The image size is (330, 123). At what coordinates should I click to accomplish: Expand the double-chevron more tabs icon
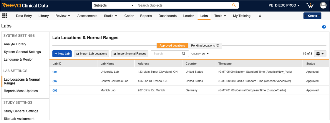260,16
